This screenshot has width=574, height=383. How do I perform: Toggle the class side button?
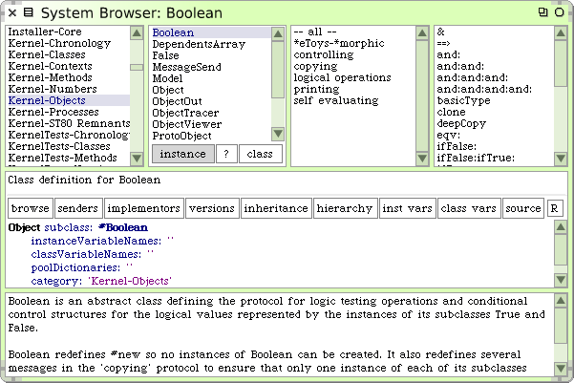pyautogui.click(x=260, y=154)
